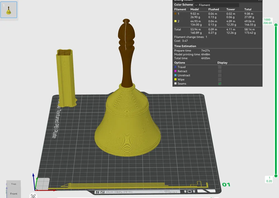Click the Model column header

(194, 9)
